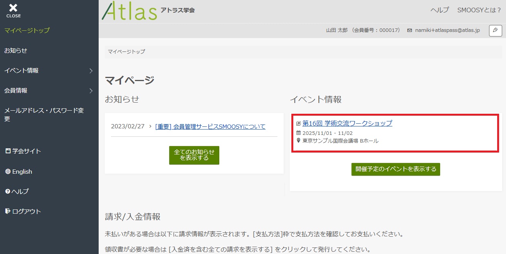Open the [重要] 会員管理サービスSMOOSYについて notice

[x=210, y=126]
